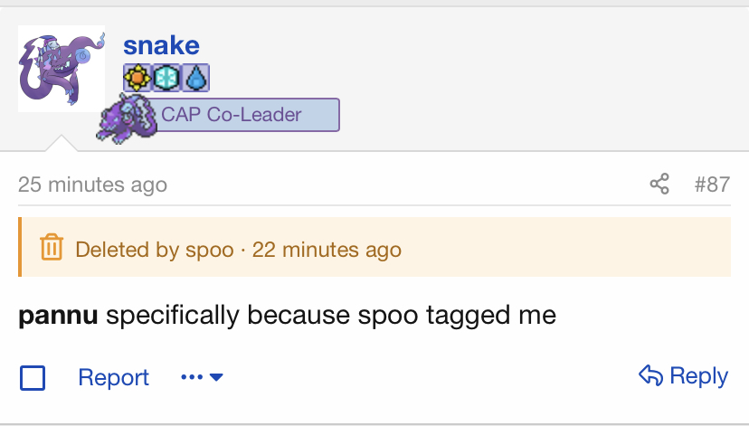749x426 pixels.
Task: Click the curved reply arrow icon
Action: pos(650,375)
